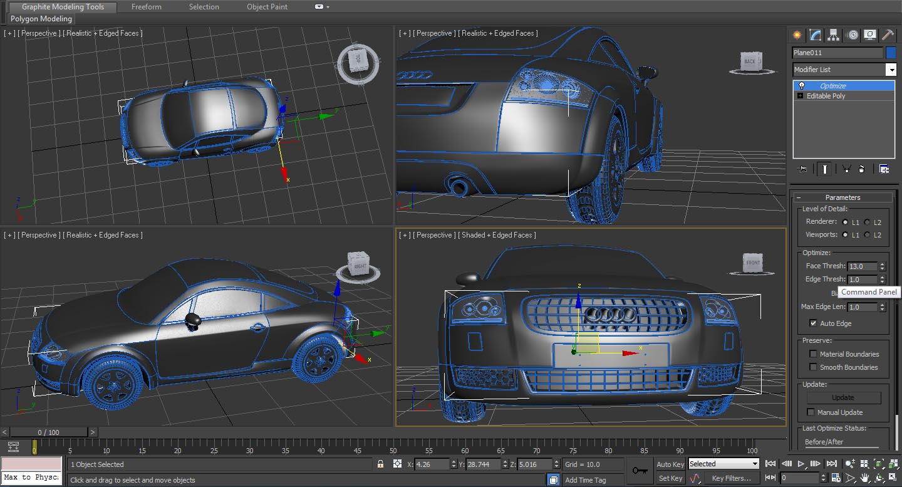Enable Manual Update checkbox
This screenshot has width=902, height=487.
coord(811,412)
